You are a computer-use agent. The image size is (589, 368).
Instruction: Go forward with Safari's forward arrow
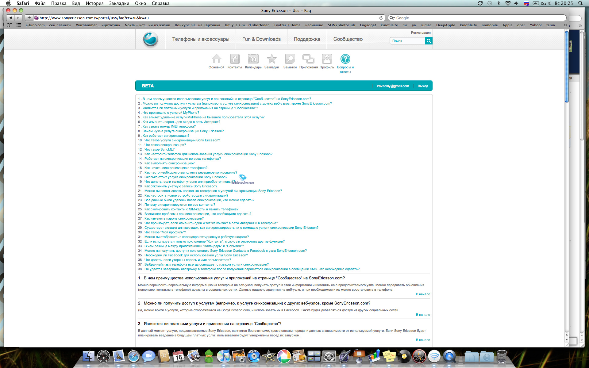[x=18, y=18]
